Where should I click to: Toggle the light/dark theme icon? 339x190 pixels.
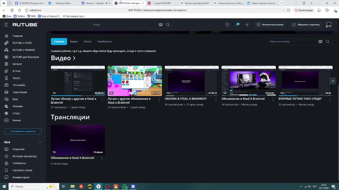click(x=247, y=25)
